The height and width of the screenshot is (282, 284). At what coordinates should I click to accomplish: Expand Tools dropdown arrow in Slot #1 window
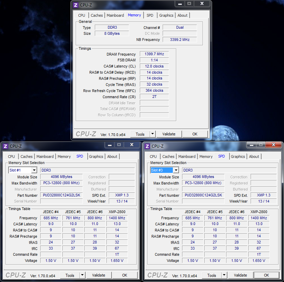click(82, 275)
